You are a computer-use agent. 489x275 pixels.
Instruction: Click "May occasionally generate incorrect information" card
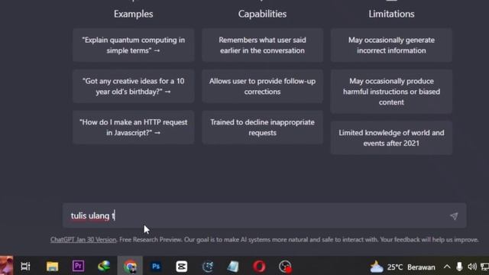[x=391, y=45]
